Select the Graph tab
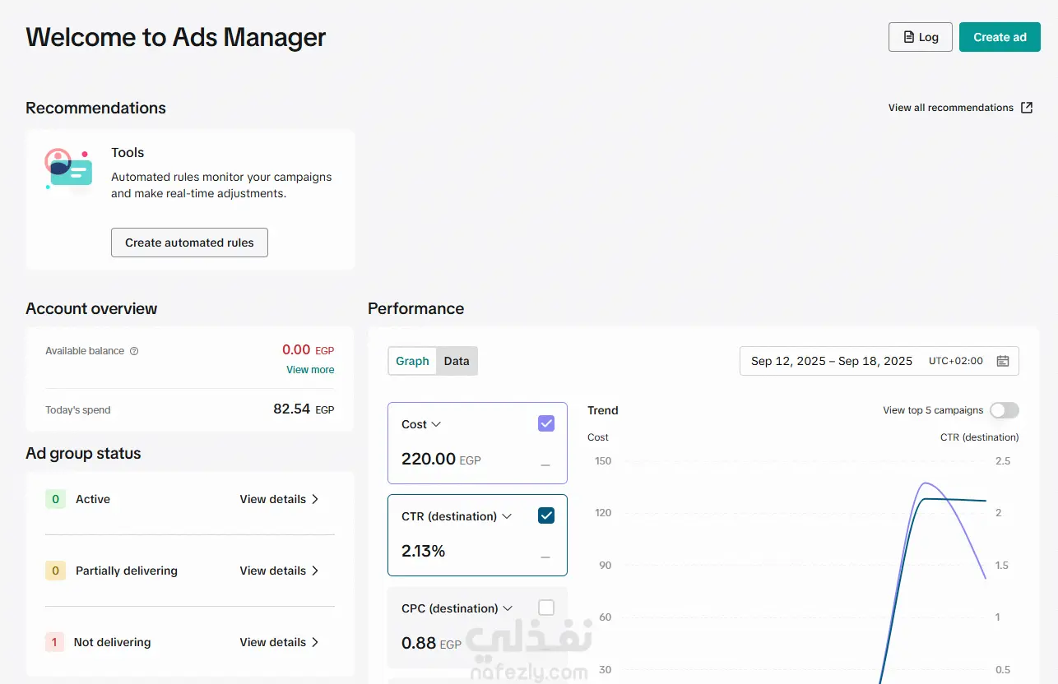 [x=412, y=361]
